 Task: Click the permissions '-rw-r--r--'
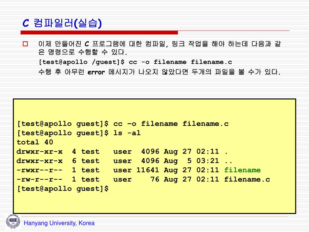40,179
